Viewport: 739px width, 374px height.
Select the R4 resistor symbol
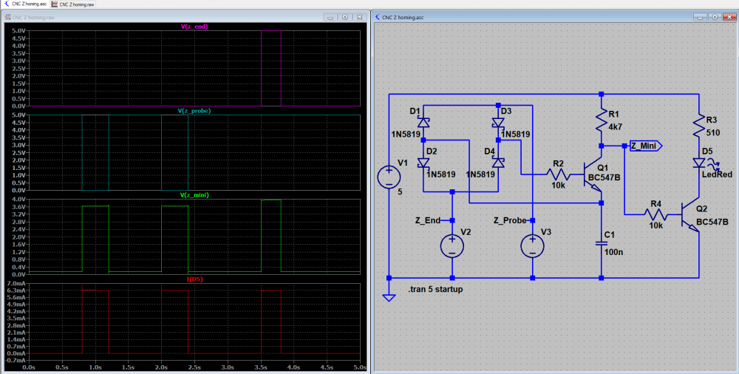pos(655,214)
